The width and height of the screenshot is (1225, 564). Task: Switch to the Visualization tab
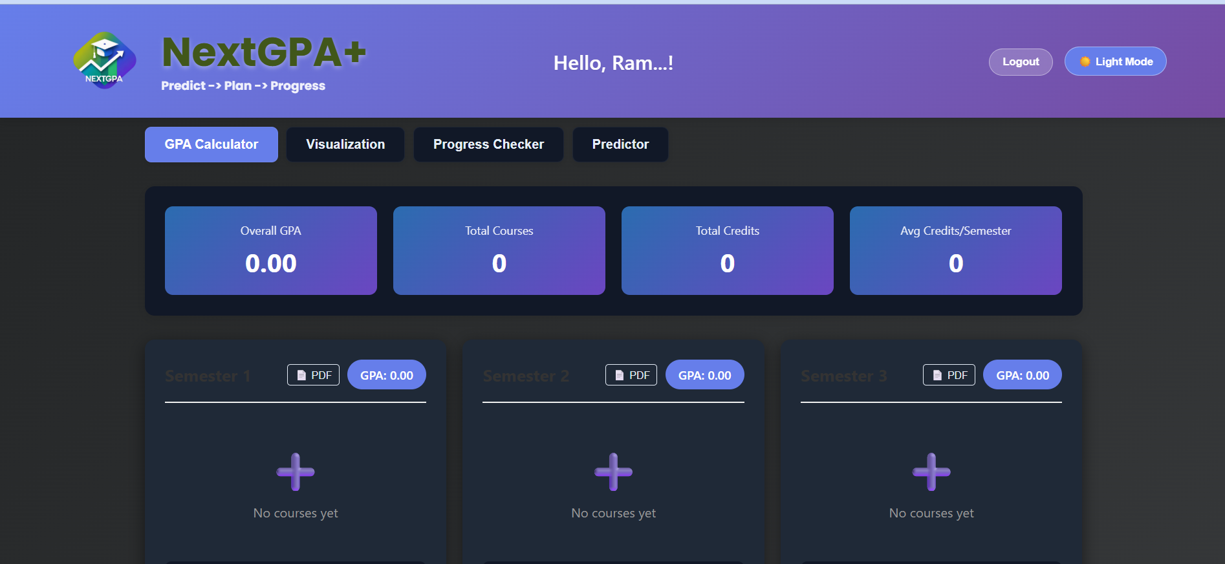[345, 144]
